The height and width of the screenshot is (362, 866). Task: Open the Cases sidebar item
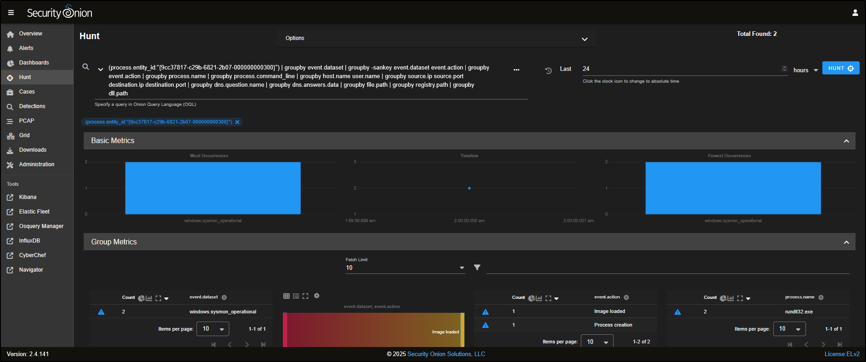point(27,92)
